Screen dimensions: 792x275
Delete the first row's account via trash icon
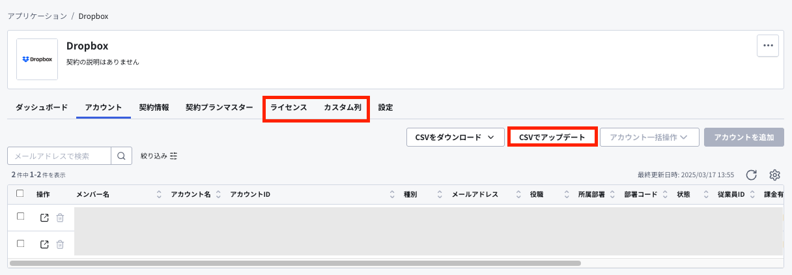point(60,218)
